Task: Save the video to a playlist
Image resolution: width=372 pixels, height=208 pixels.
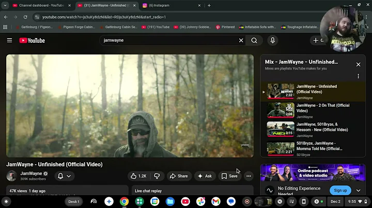Action: click(229, 176)
